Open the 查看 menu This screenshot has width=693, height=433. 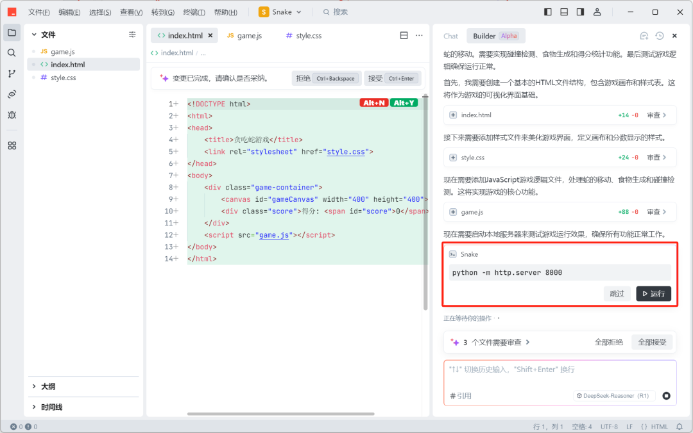(132, 12)
